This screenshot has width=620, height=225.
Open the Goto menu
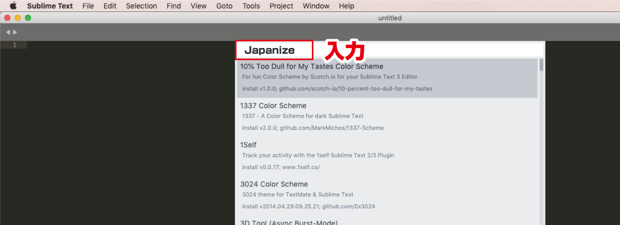point(224,6)
